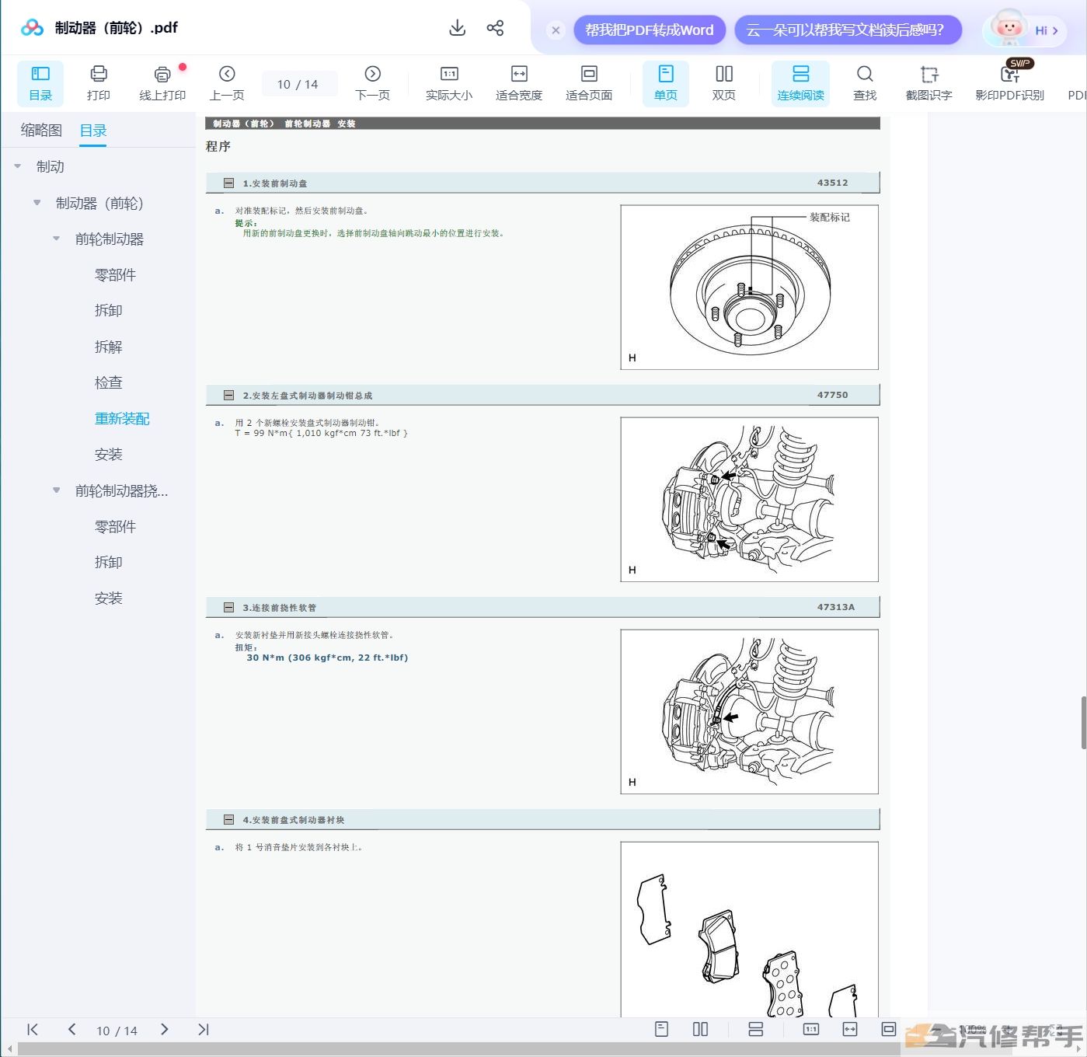Toggle the 目录 sidebar button in toolbar
Image resolution: width=1087 pixels, height=1057 pixels.
[x=40, y=83]
